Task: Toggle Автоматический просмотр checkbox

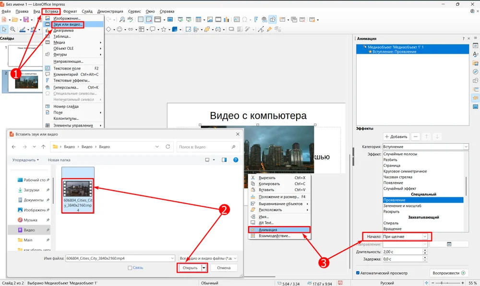Action: (x=358, y=273)
